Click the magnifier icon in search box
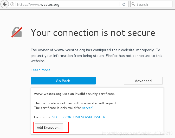This screenshot has width=175, height=138. tap(133, 4)
